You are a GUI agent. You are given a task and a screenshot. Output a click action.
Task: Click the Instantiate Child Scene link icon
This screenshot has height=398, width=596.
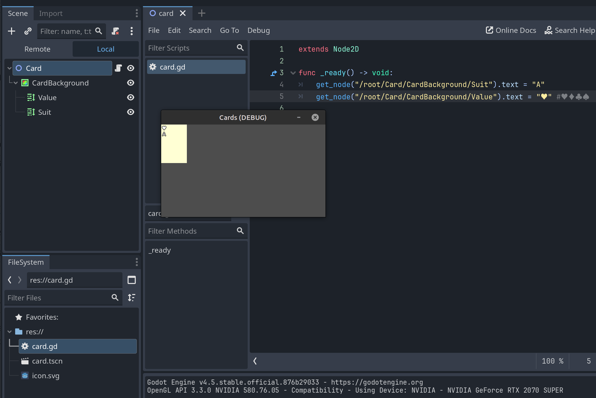(28, 31)
